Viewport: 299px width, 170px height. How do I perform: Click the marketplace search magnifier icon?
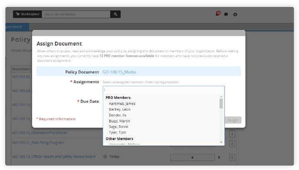[x=115, y=14]
